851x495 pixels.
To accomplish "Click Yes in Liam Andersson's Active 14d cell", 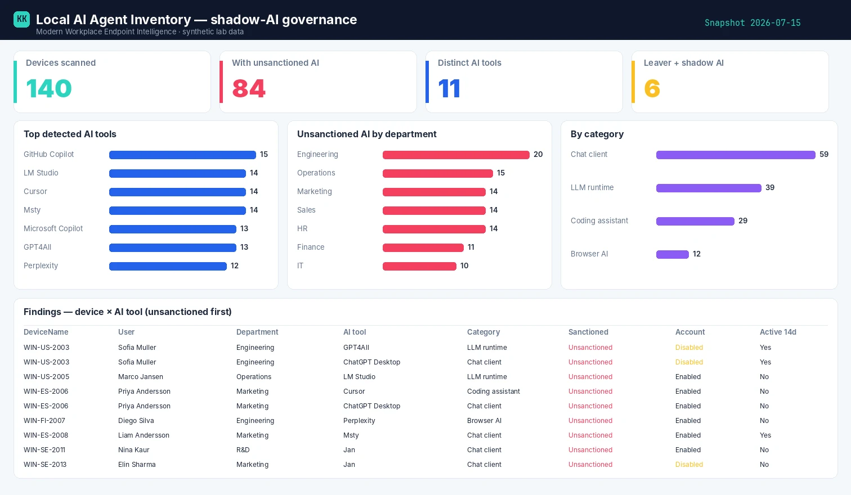I will 765,435.
